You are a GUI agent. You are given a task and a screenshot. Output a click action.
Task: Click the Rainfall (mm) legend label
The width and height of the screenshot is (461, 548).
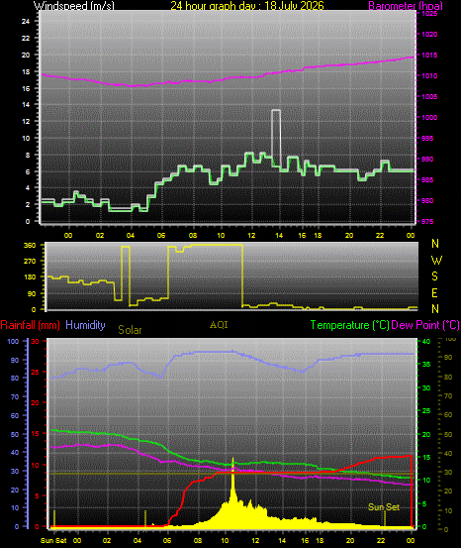pos(31,325)
